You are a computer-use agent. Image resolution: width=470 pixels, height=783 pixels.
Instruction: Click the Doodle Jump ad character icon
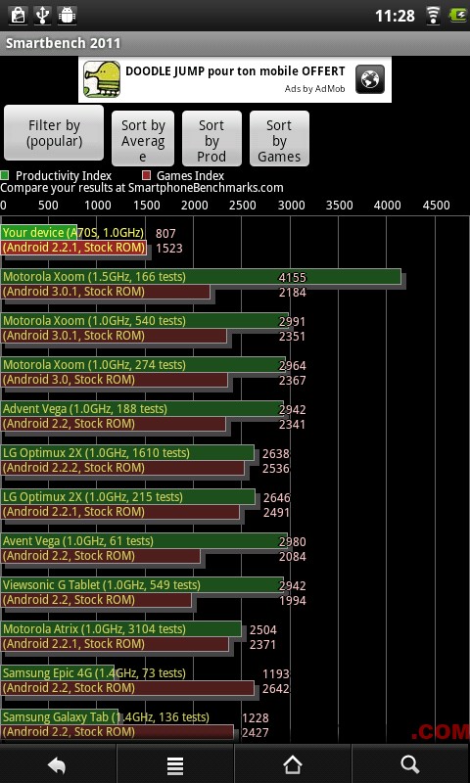pos(102,79)
